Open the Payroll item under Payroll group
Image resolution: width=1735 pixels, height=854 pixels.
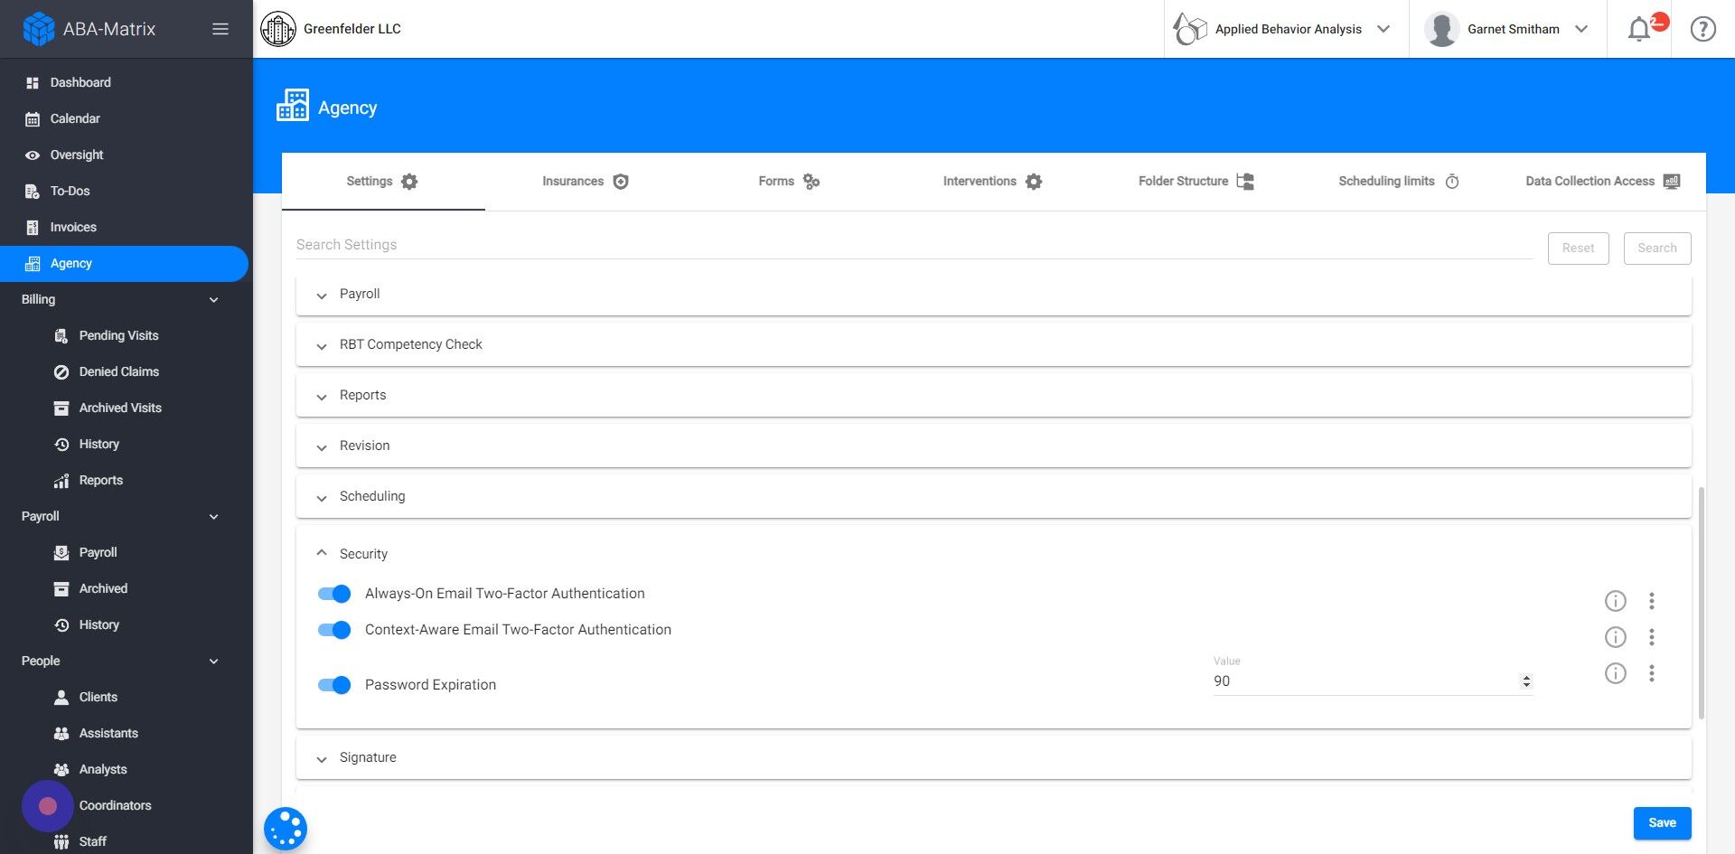click(98, 553)
